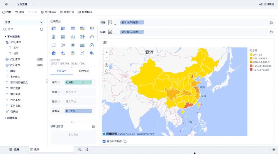Image resolution: width=278 pixels, height=154 pixels.
Task: Choose the waterfall chart type icon
Action: pyautogui.click(x=92, y=37)
